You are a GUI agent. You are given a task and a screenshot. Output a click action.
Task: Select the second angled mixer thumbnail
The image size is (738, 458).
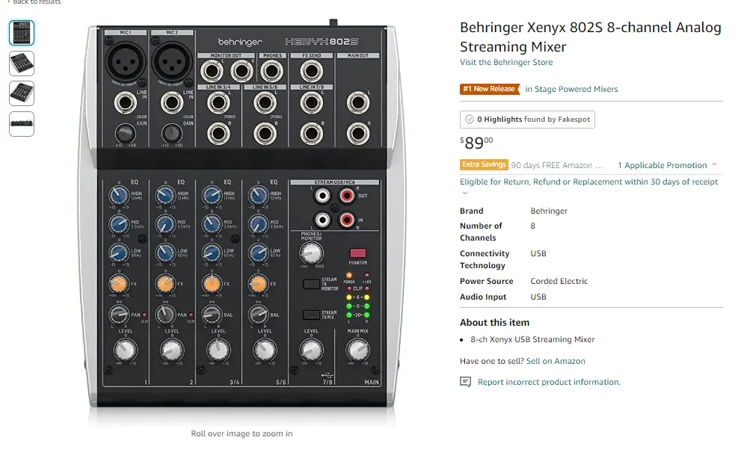(x=22, y=64)
